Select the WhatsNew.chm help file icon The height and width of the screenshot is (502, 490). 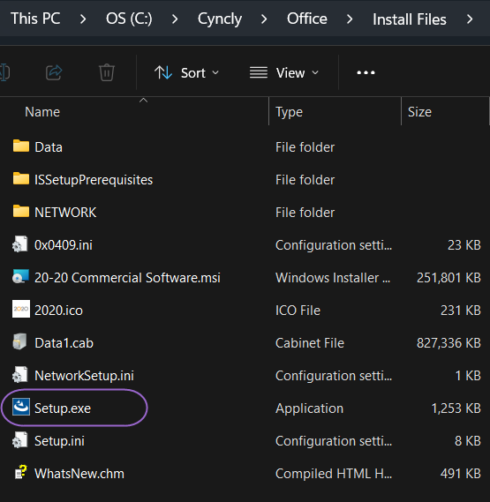coord(21,472)
